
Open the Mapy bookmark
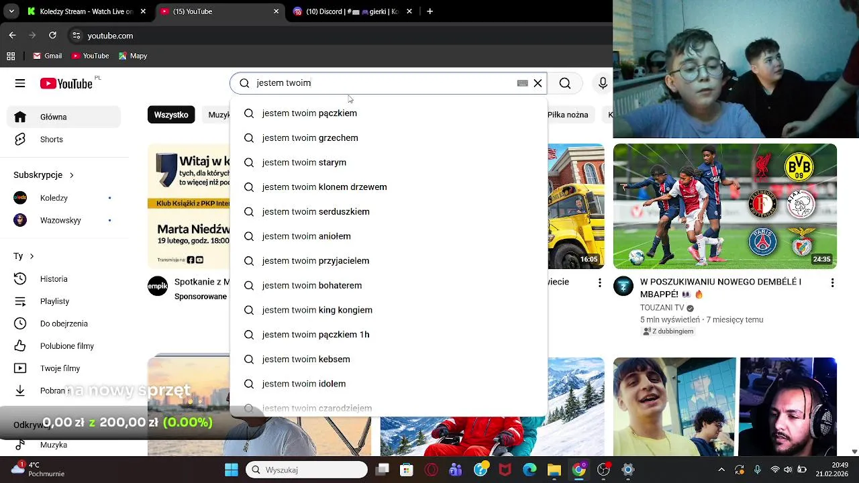pyautogui.click(x=132, y=56)
